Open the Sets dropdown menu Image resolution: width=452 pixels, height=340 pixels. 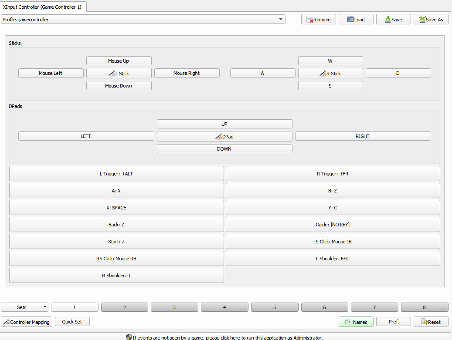24,307
